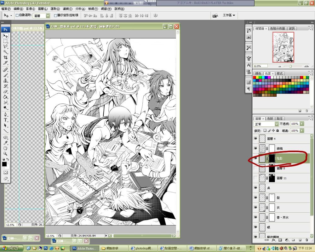Open the 濾鏡 menu

67,9
